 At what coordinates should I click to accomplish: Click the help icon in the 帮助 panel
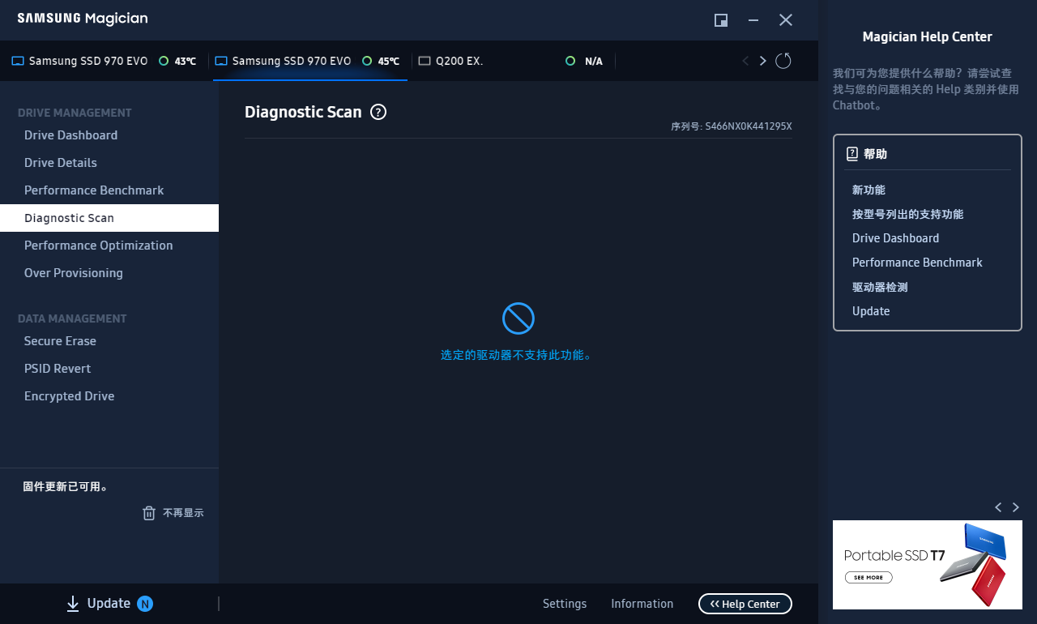[x=853, y=153]
